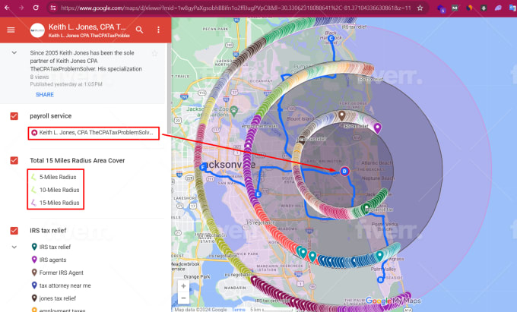Click the brown pin atop the inner ring
Screen dimensions: 517x312
pos(341,115)
